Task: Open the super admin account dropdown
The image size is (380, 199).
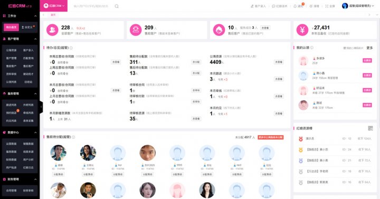Action: (x=358, y=6)
